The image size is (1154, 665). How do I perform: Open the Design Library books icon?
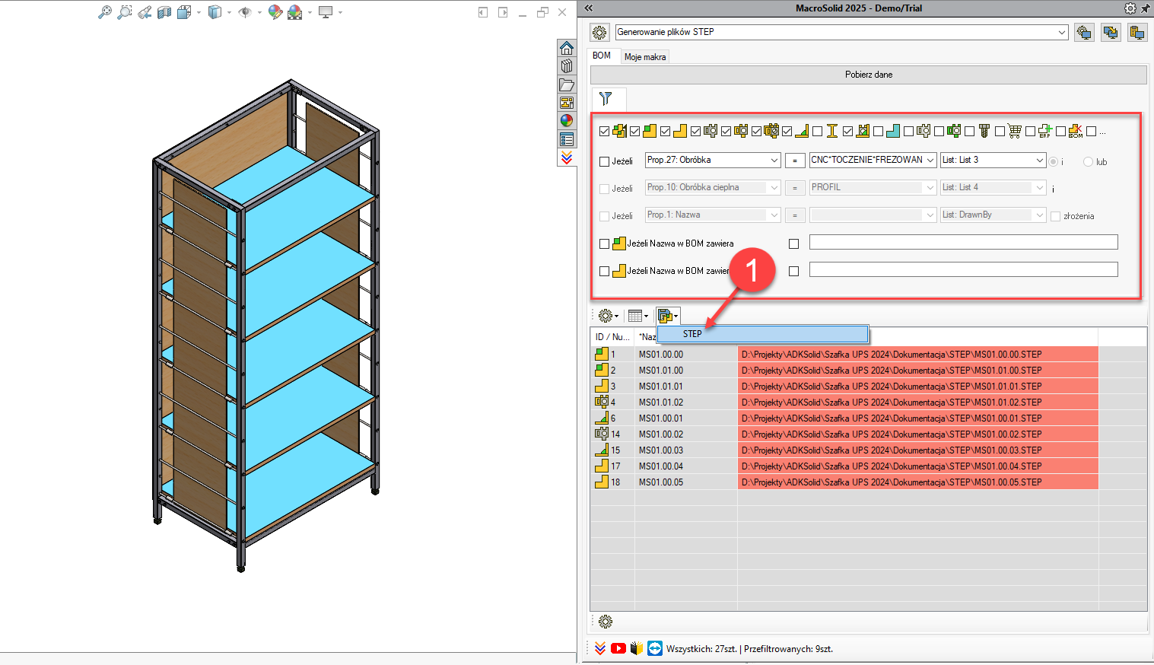(567, 66)
